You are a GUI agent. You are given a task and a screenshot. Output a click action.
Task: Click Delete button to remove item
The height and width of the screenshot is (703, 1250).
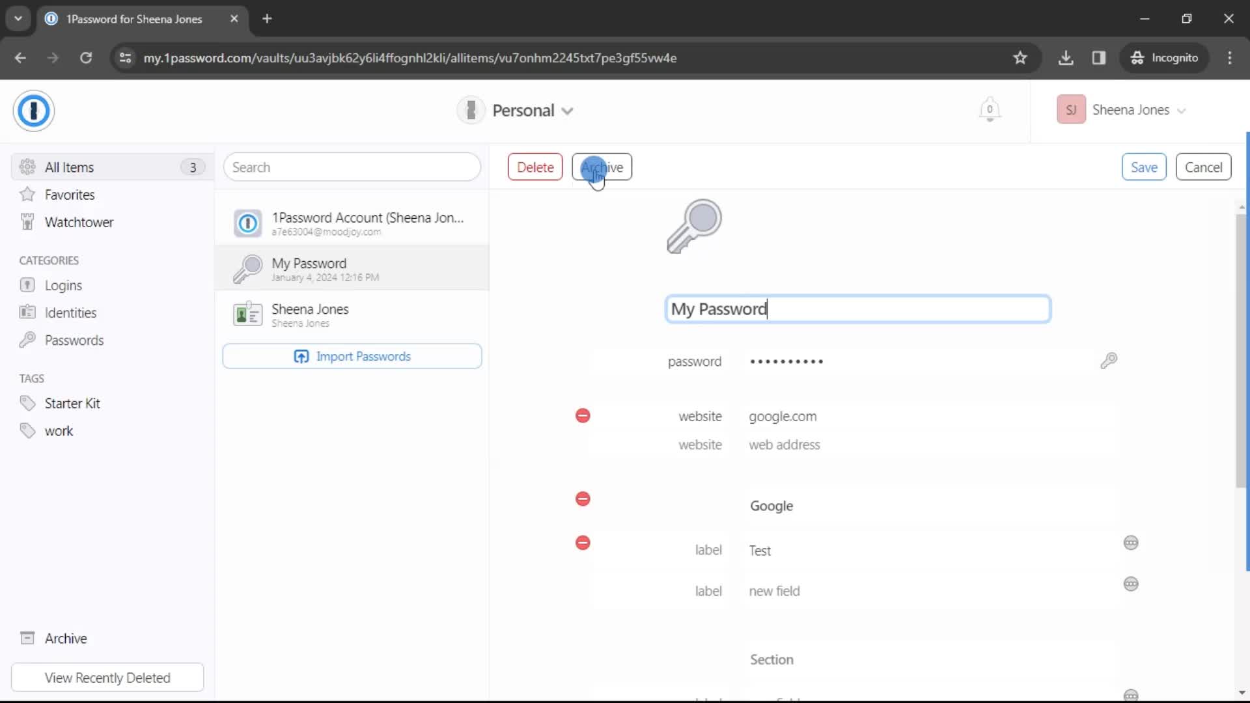[x=536, y=167]
